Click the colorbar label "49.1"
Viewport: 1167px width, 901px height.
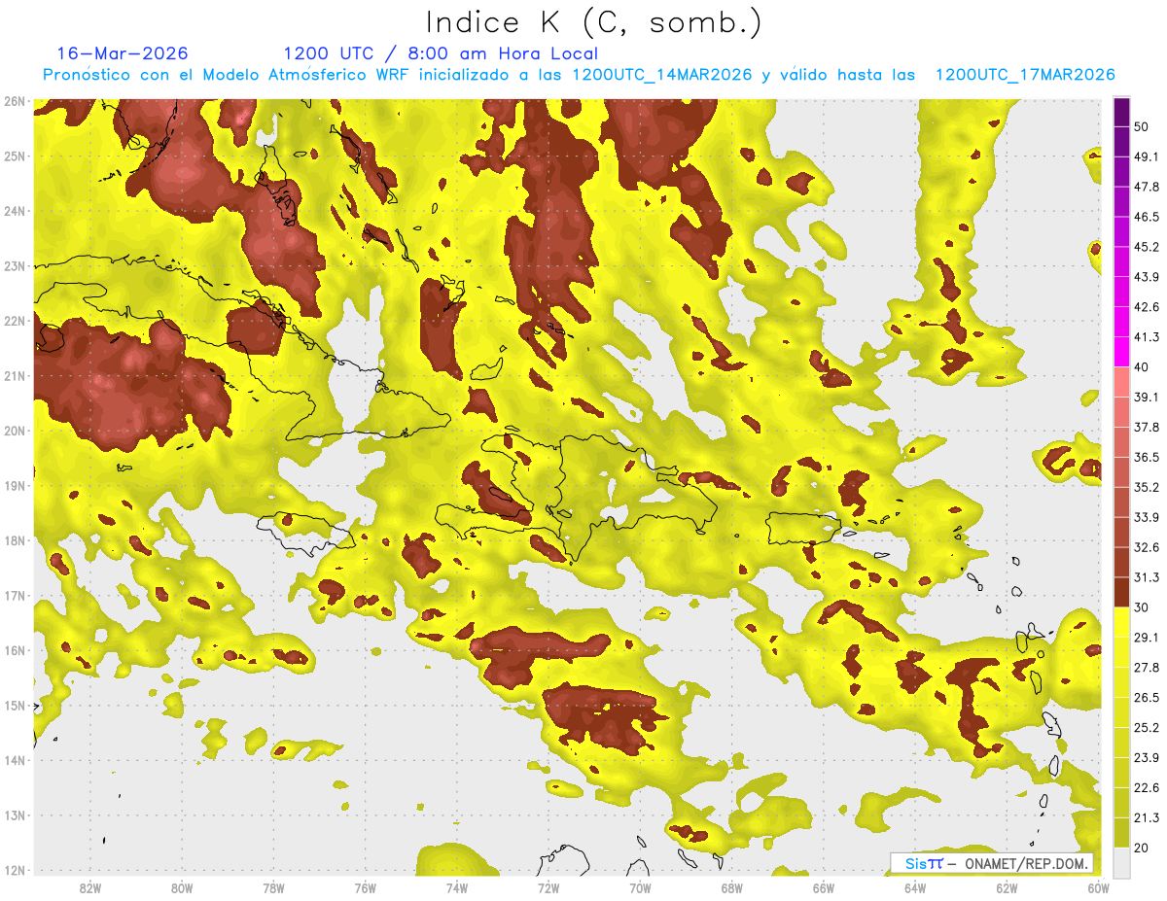[1147, 156]
